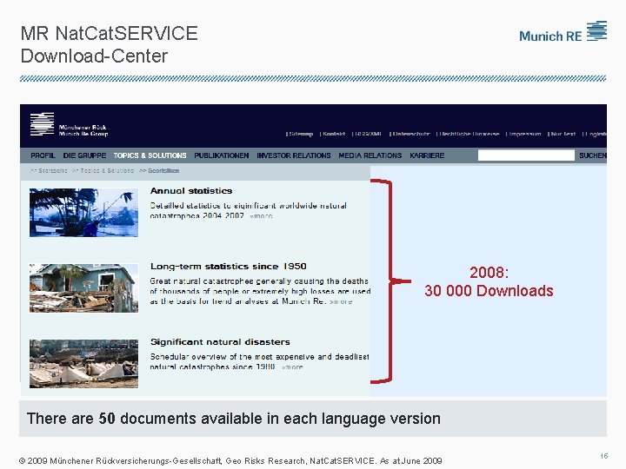Select the TOPICS & SOLUTIONS menu

tap(150, 155)
